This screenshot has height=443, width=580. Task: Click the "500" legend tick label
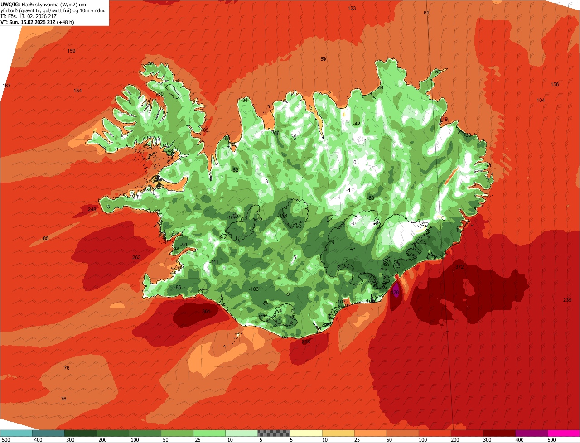click(551, 440)
